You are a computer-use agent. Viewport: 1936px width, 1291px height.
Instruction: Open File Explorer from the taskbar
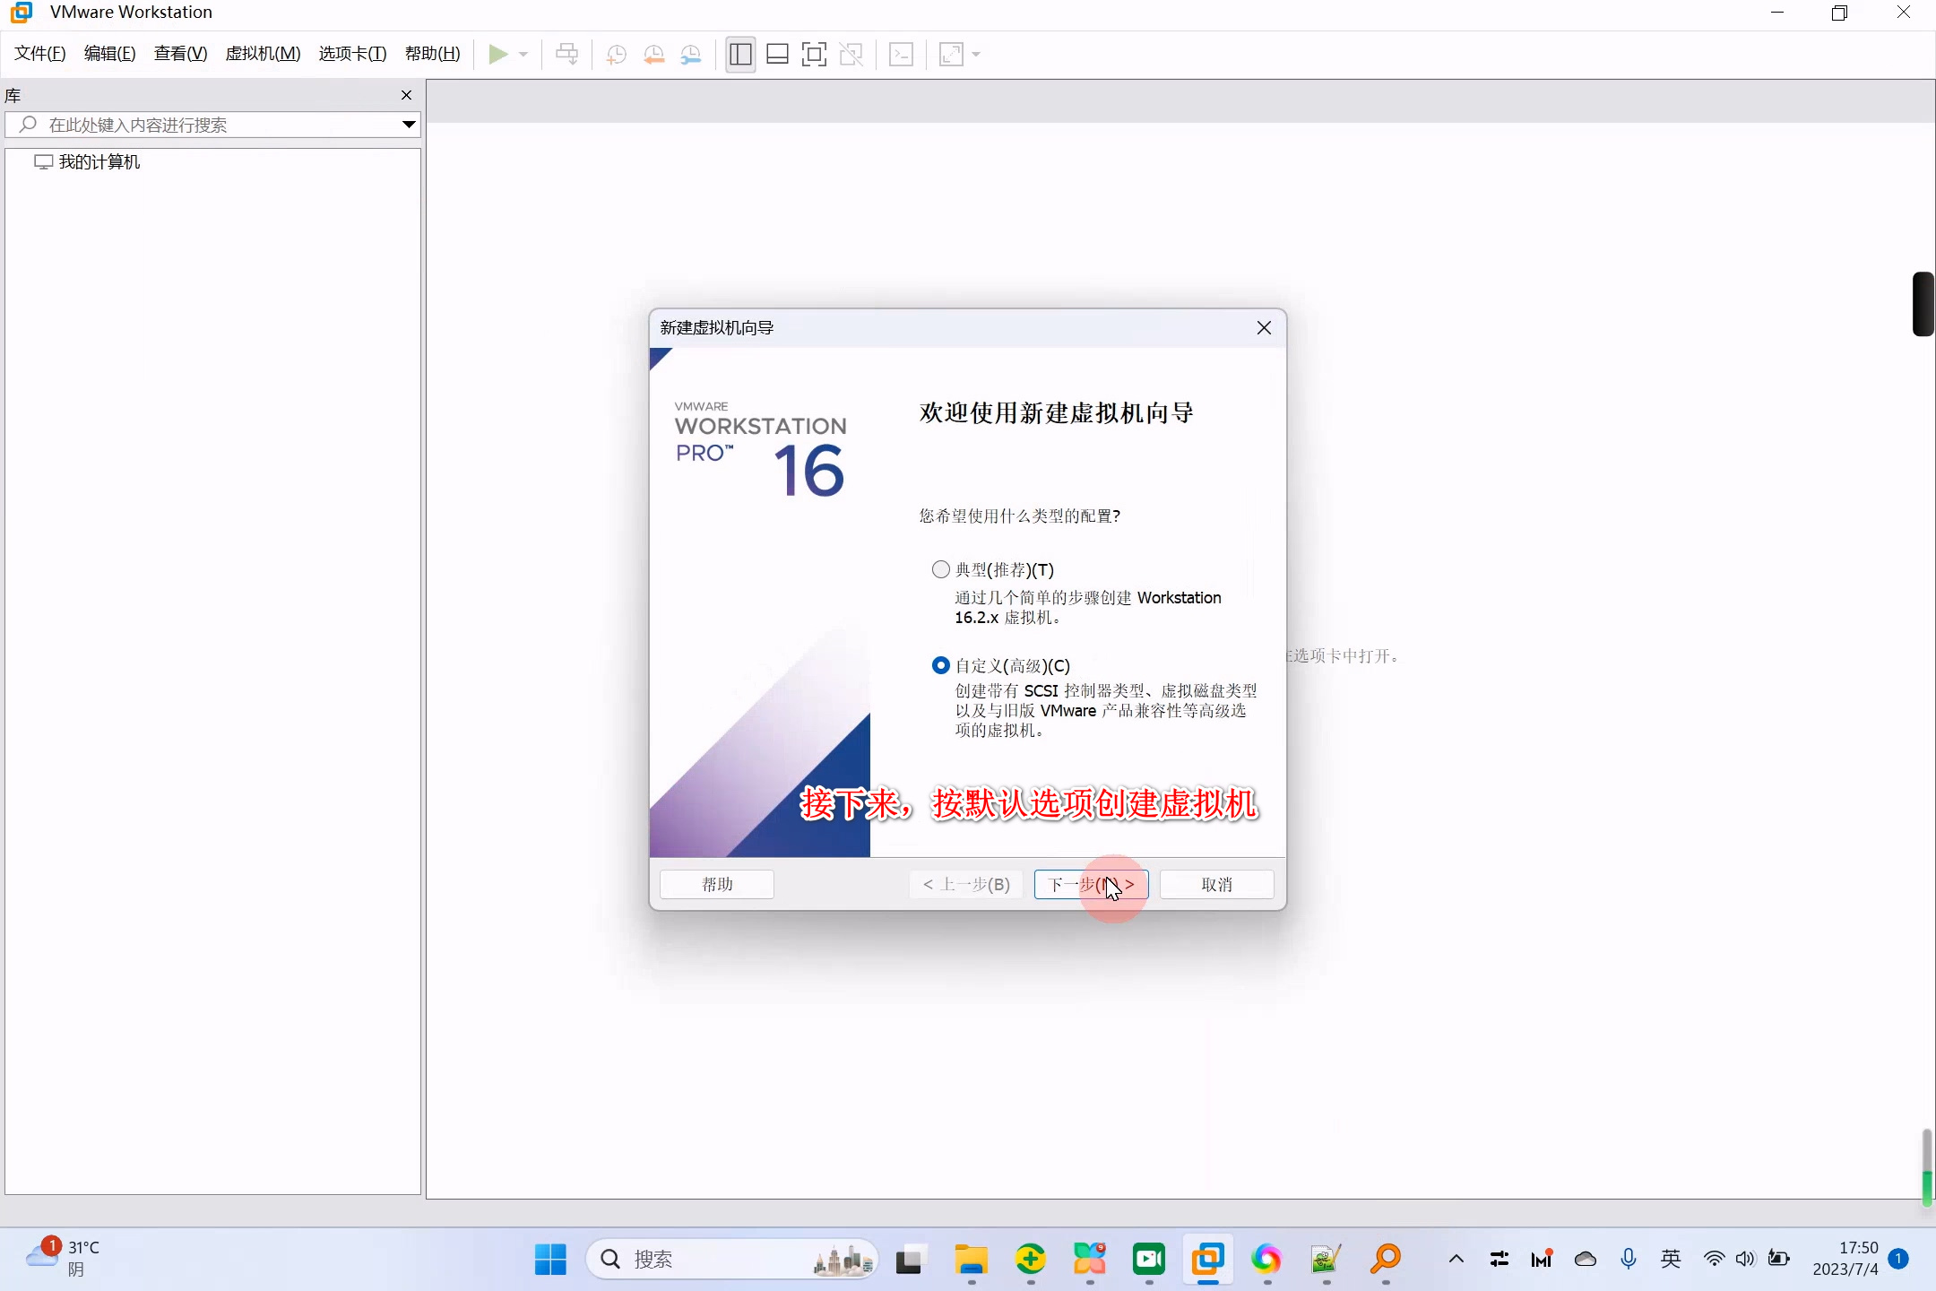(971, 1260)
